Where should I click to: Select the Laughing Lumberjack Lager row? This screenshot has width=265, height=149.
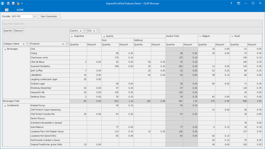point(50,79)
